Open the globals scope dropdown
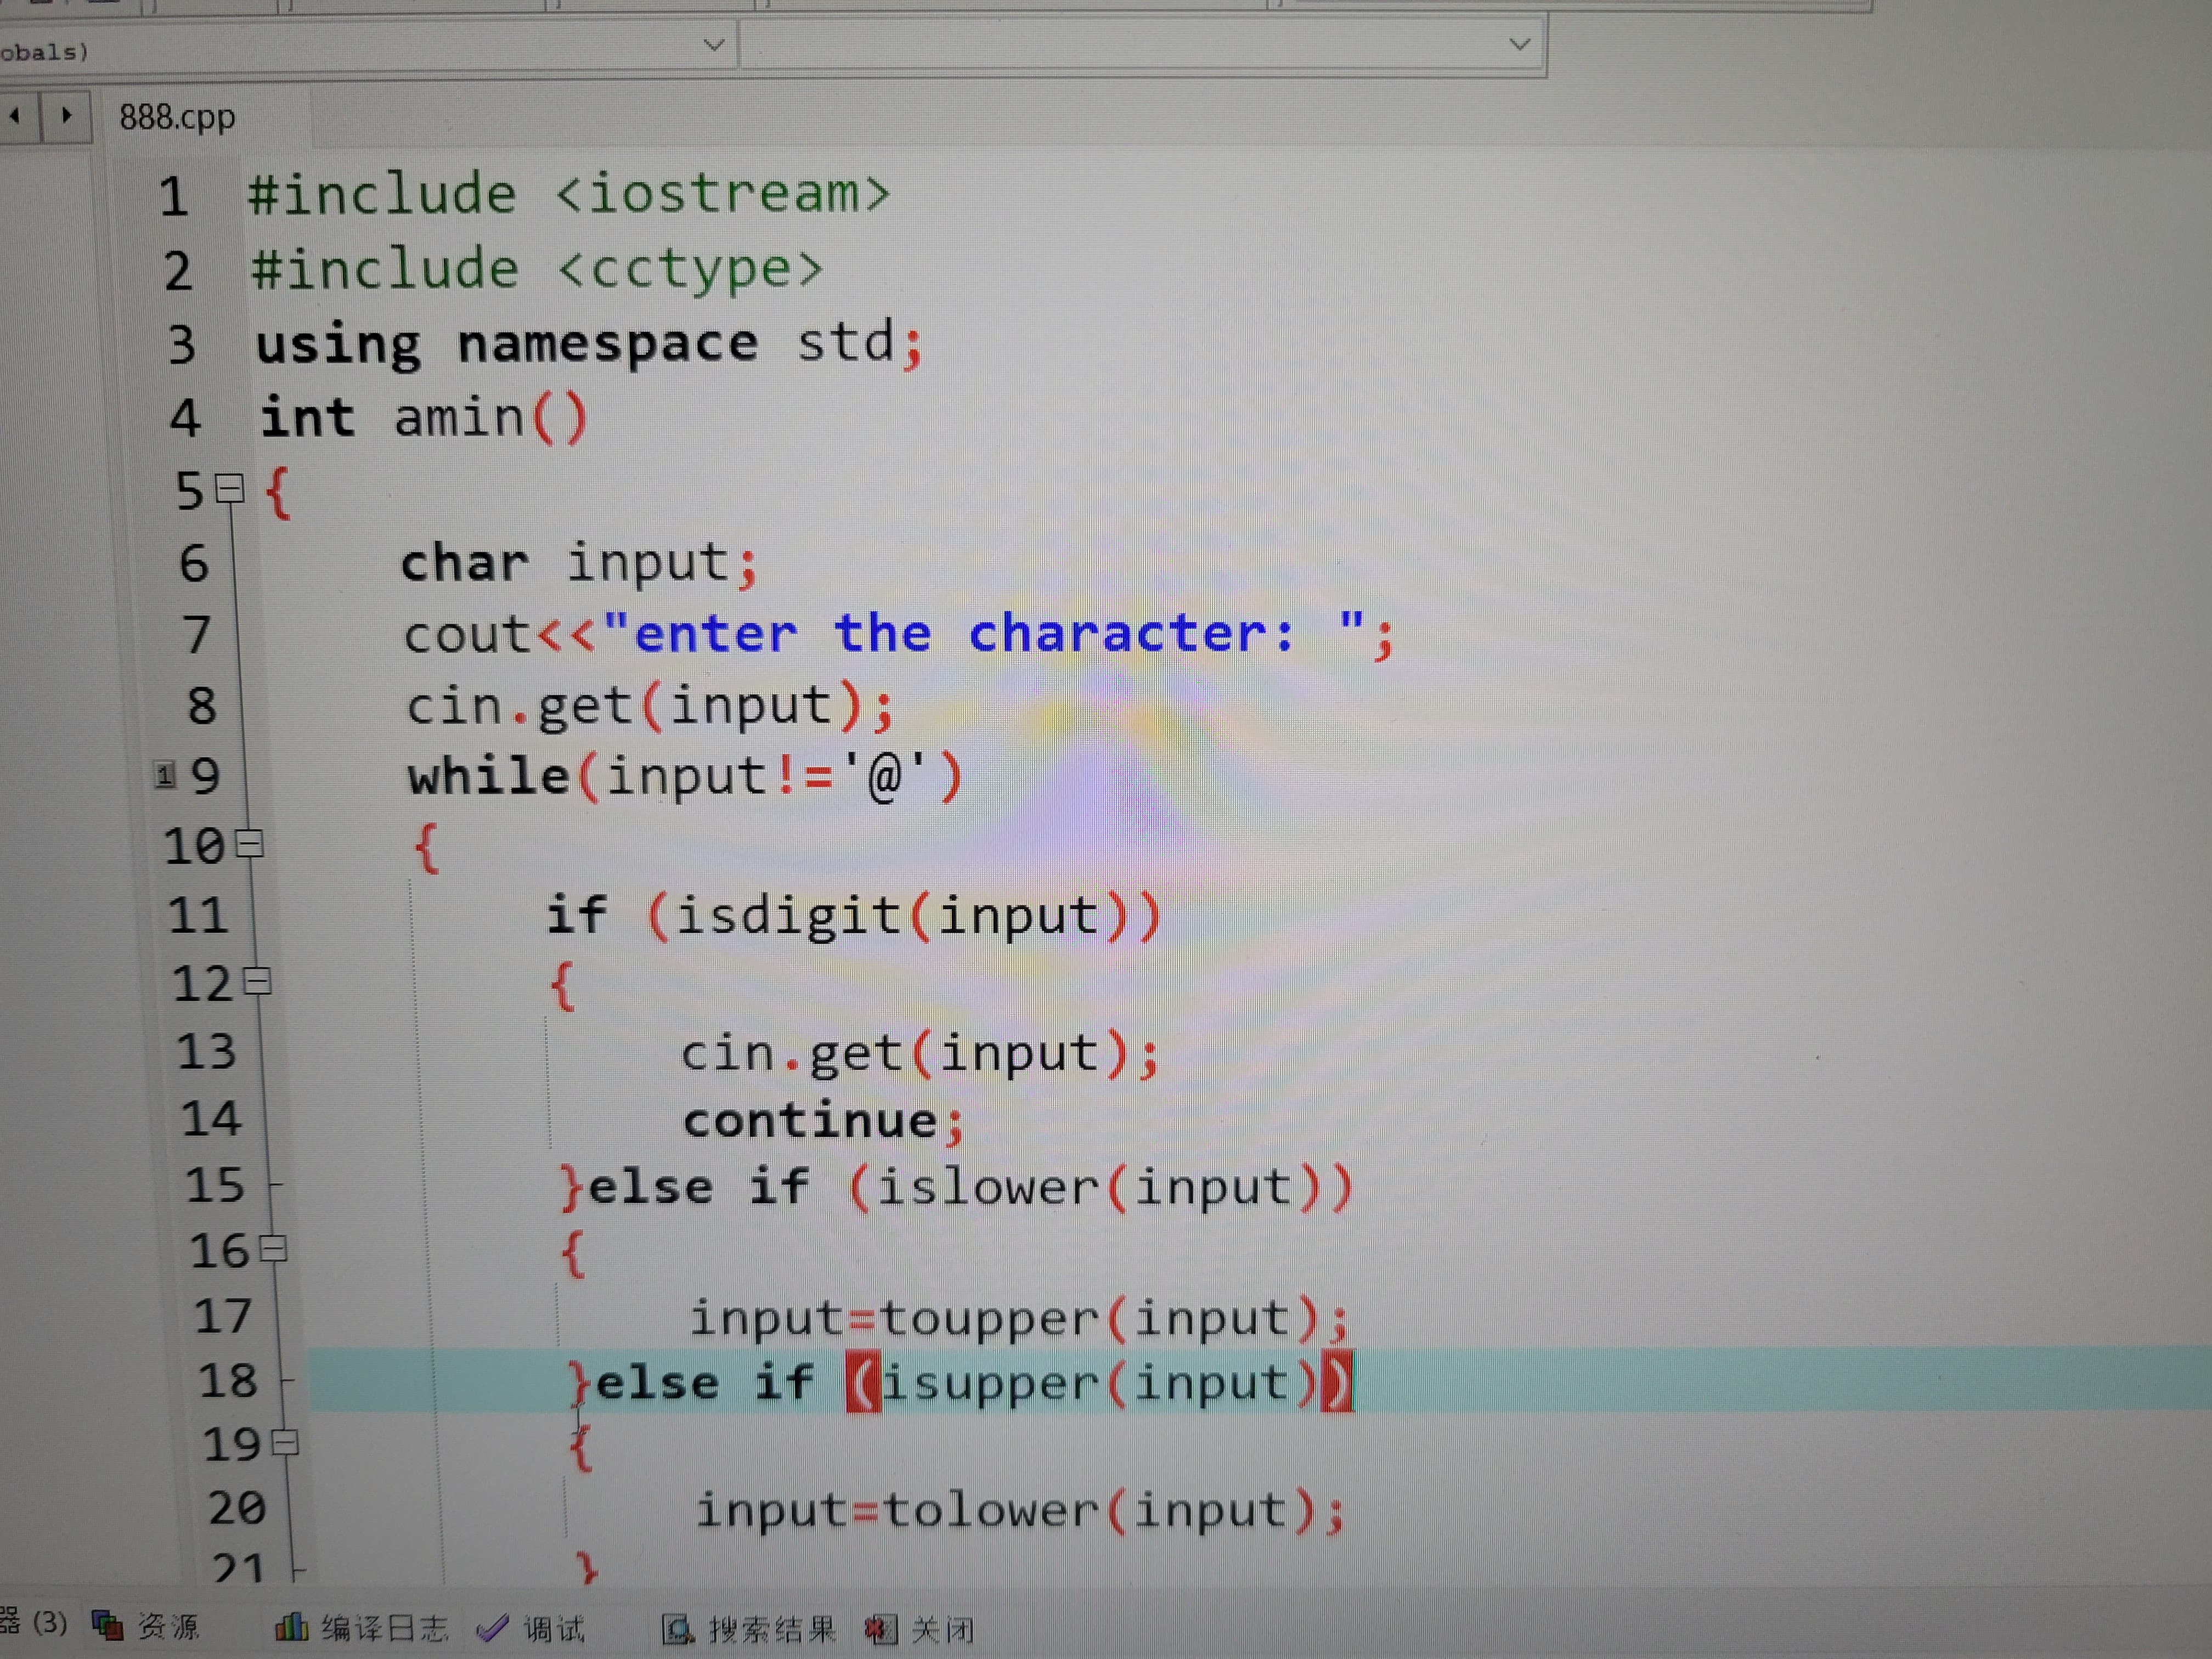Screen dimensions: 2212x1659 coord(713,45)
